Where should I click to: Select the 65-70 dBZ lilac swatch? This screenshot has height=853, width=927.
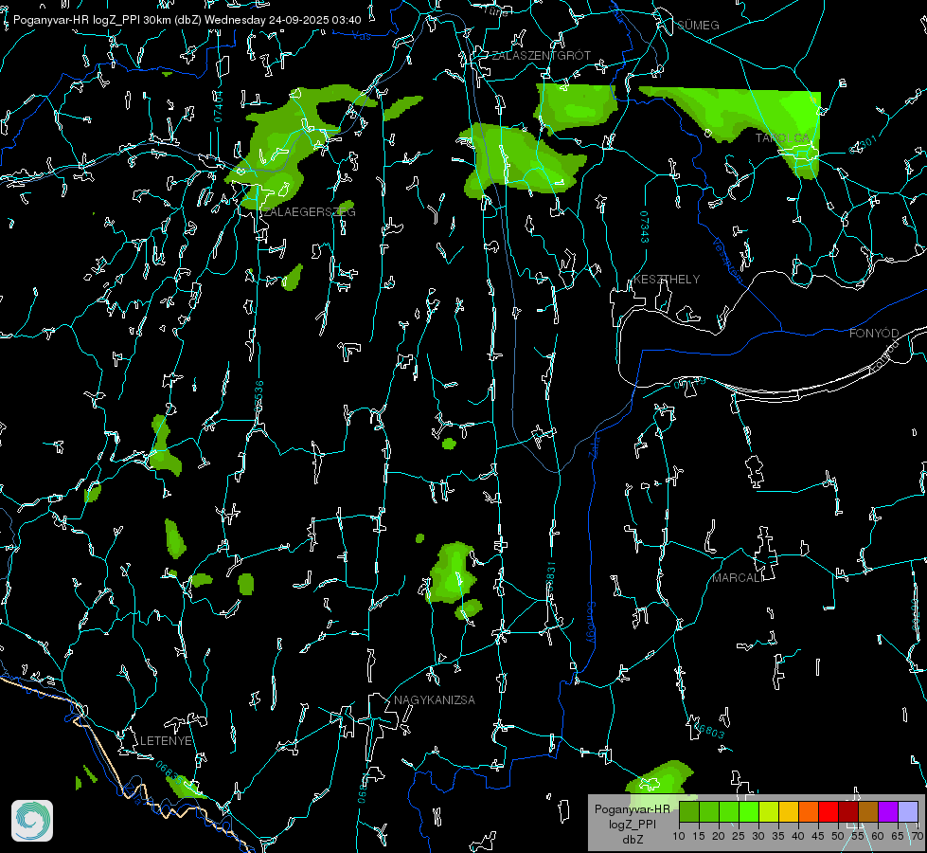tap(908, 811)
